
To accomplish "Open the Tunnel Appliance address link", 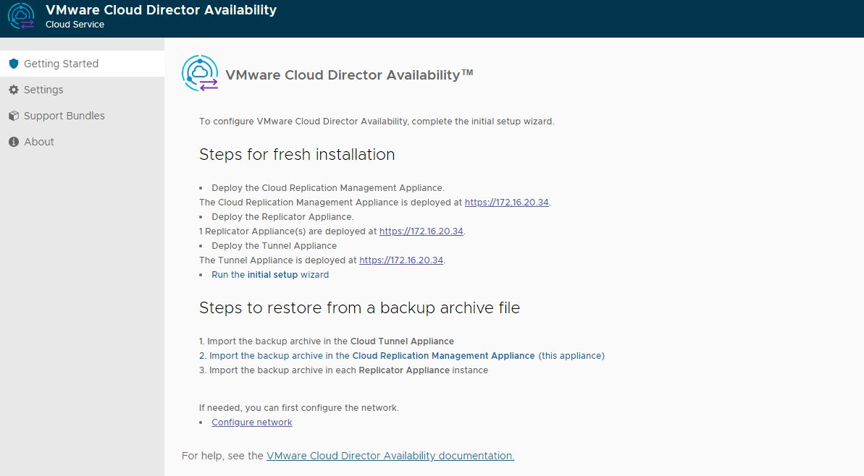I will (401, 260).
